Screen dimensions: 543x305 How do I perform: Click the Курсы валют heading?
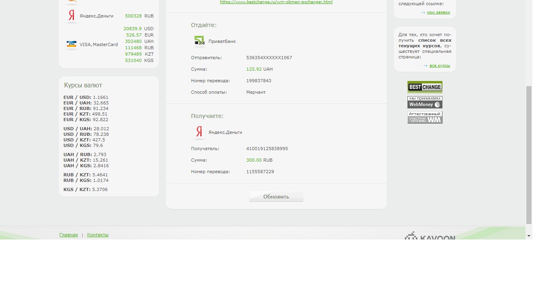pyautogui.click(x=83, y=85)
